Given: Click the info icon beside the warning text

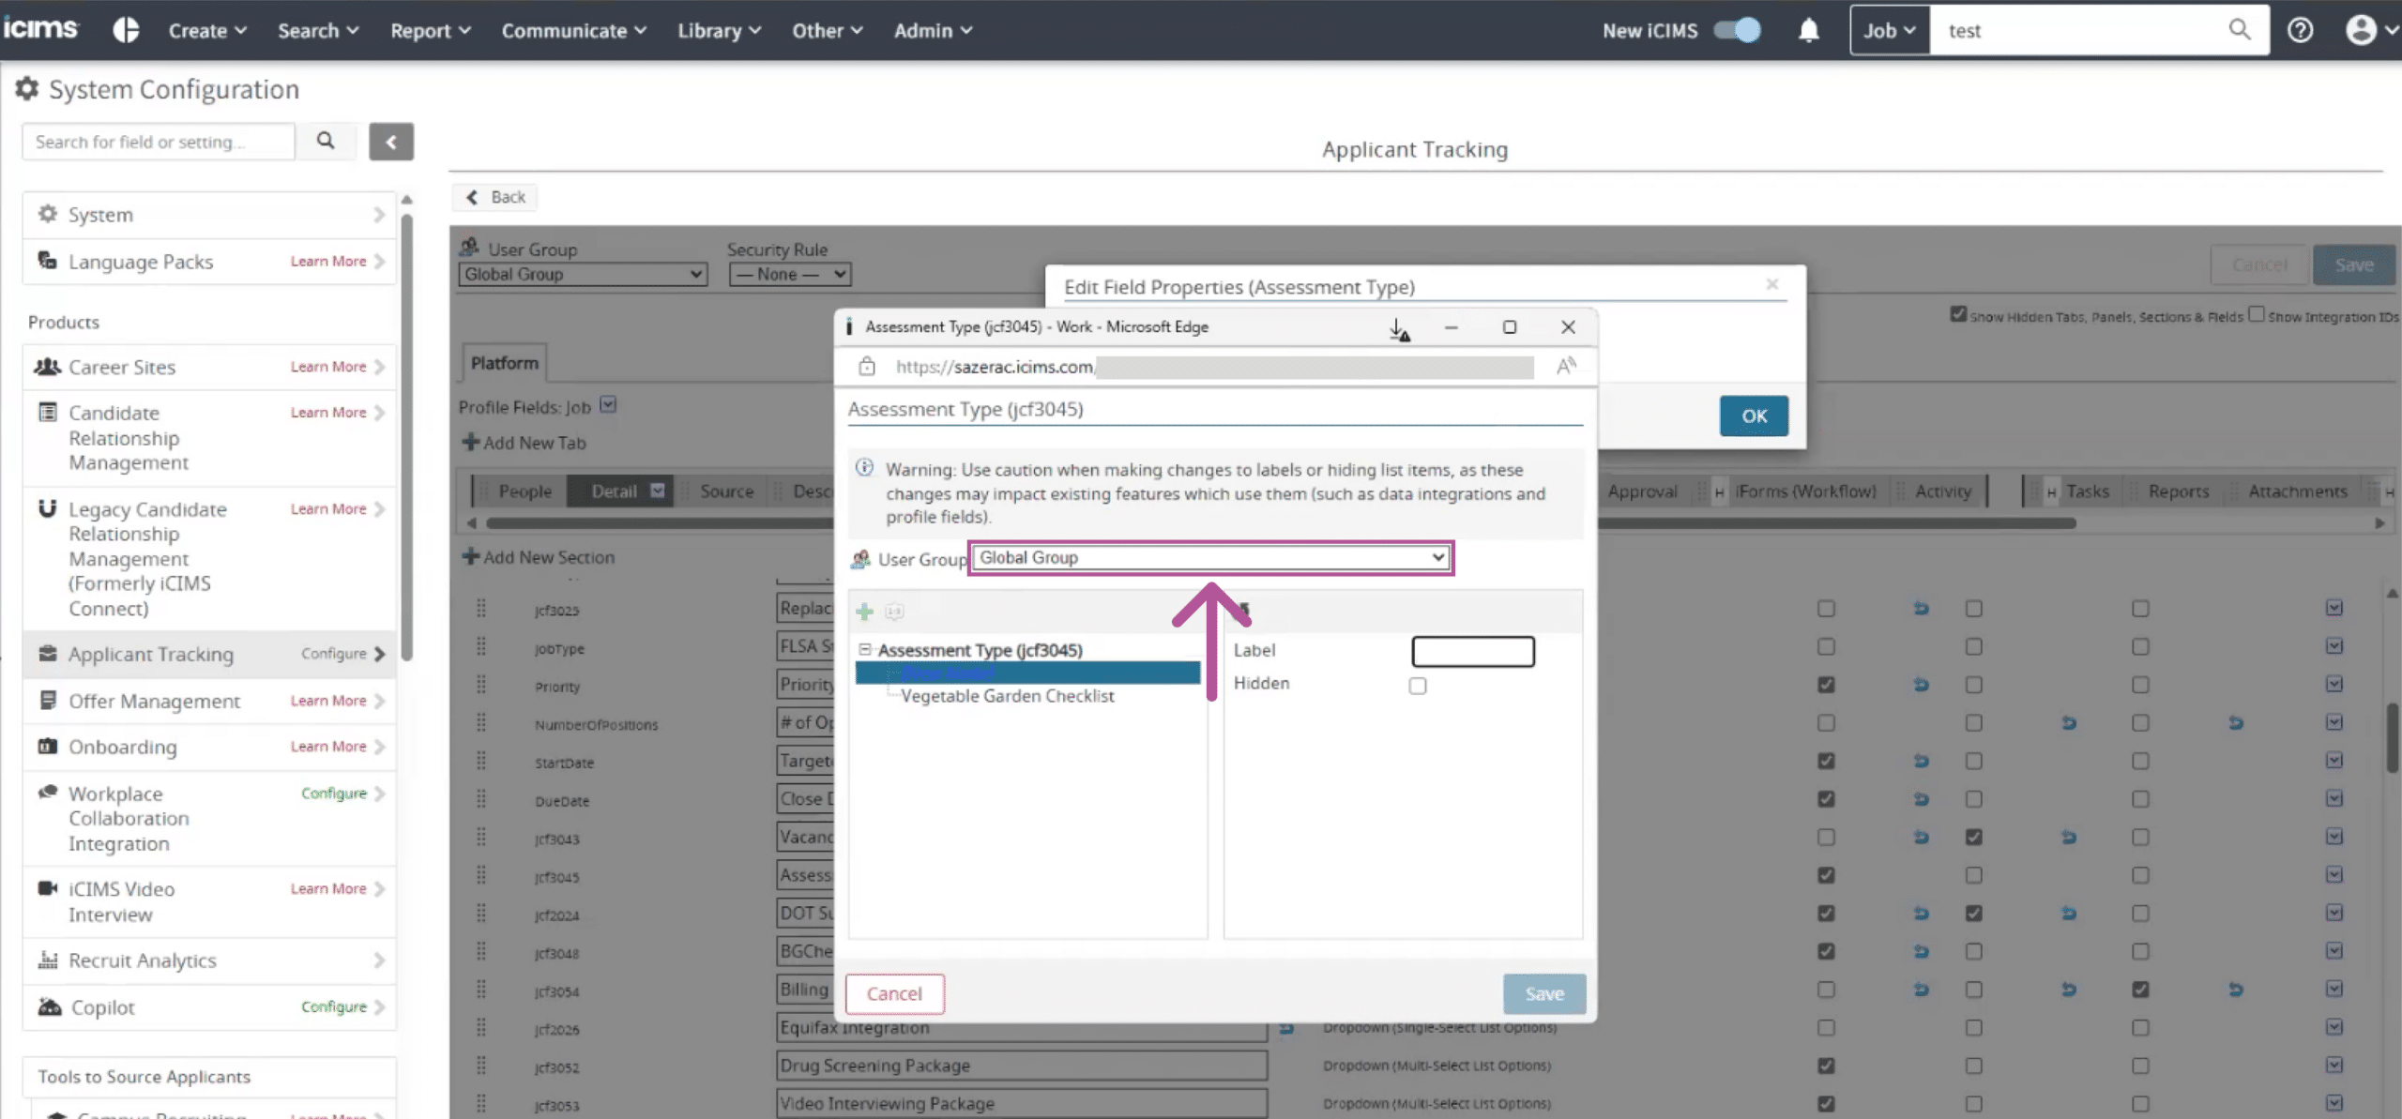Looking at the screenshot, I should [864, 468].
